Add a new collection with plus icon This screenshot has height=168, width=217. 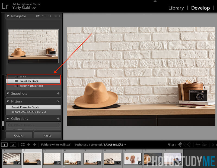(x=58, y=119)
